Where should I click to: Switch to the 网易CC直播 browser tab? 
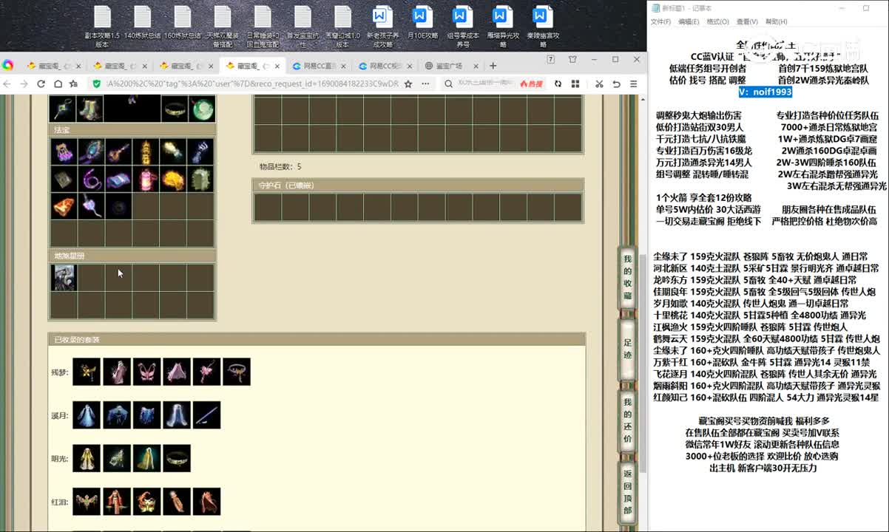[320, 66]
